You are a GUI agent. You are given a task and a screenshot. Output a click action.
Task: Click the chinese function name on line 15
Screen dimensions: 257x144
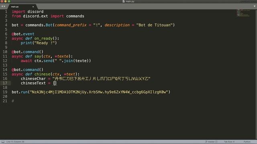[42, 74]
